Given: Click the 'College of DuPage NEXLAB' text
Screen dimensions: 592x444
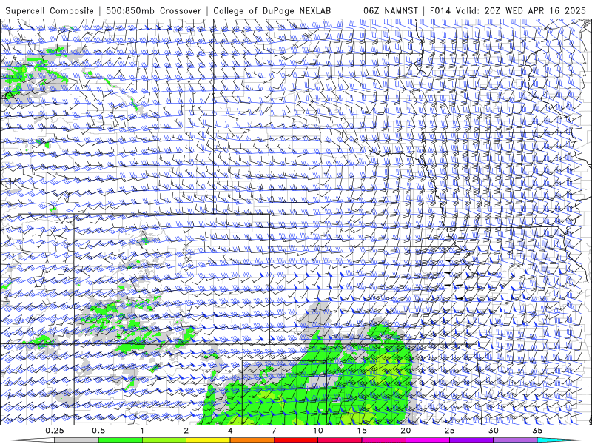Looking at the screenshot, I should pyautogui.click(x=272, y=11).
